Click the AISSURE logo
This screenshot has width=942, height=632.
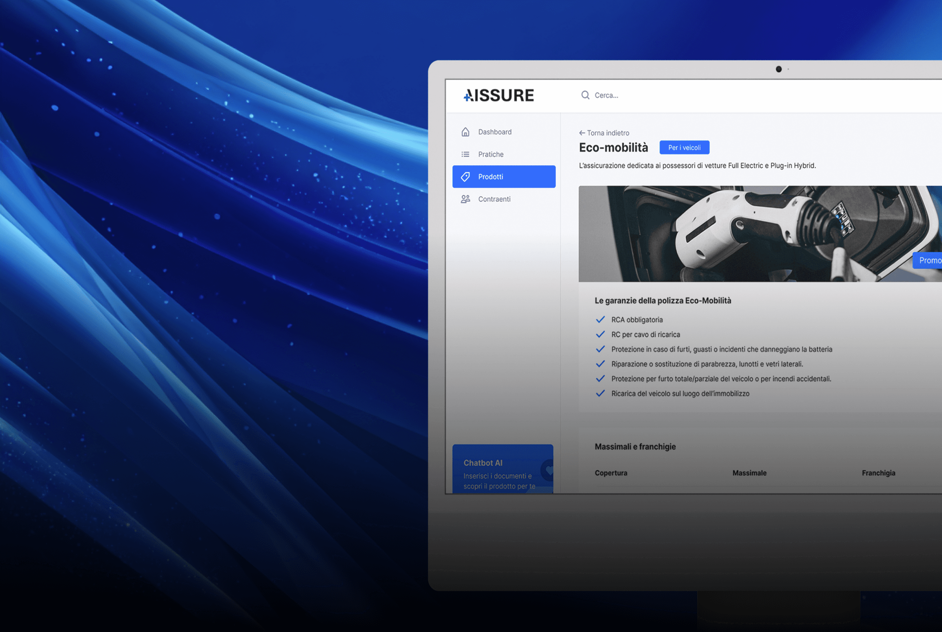[x=499, y=96]
